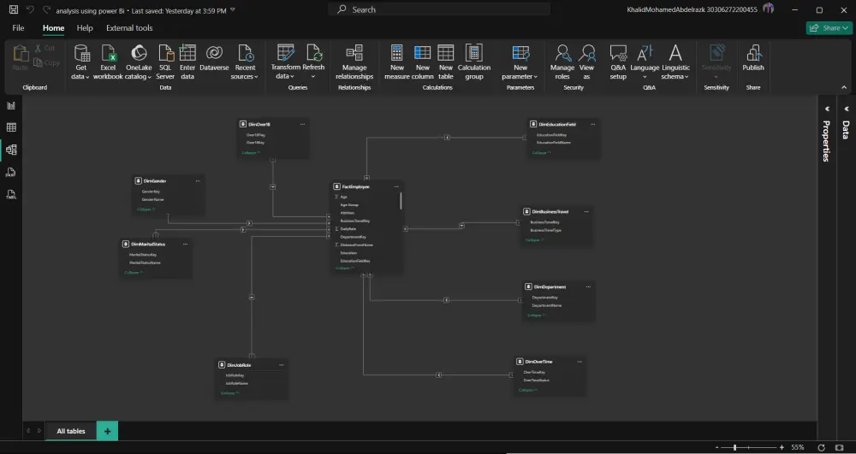This screenshot has width=856, height=454.
Task: Collapse the DimGender table
Action: point(146,209)
